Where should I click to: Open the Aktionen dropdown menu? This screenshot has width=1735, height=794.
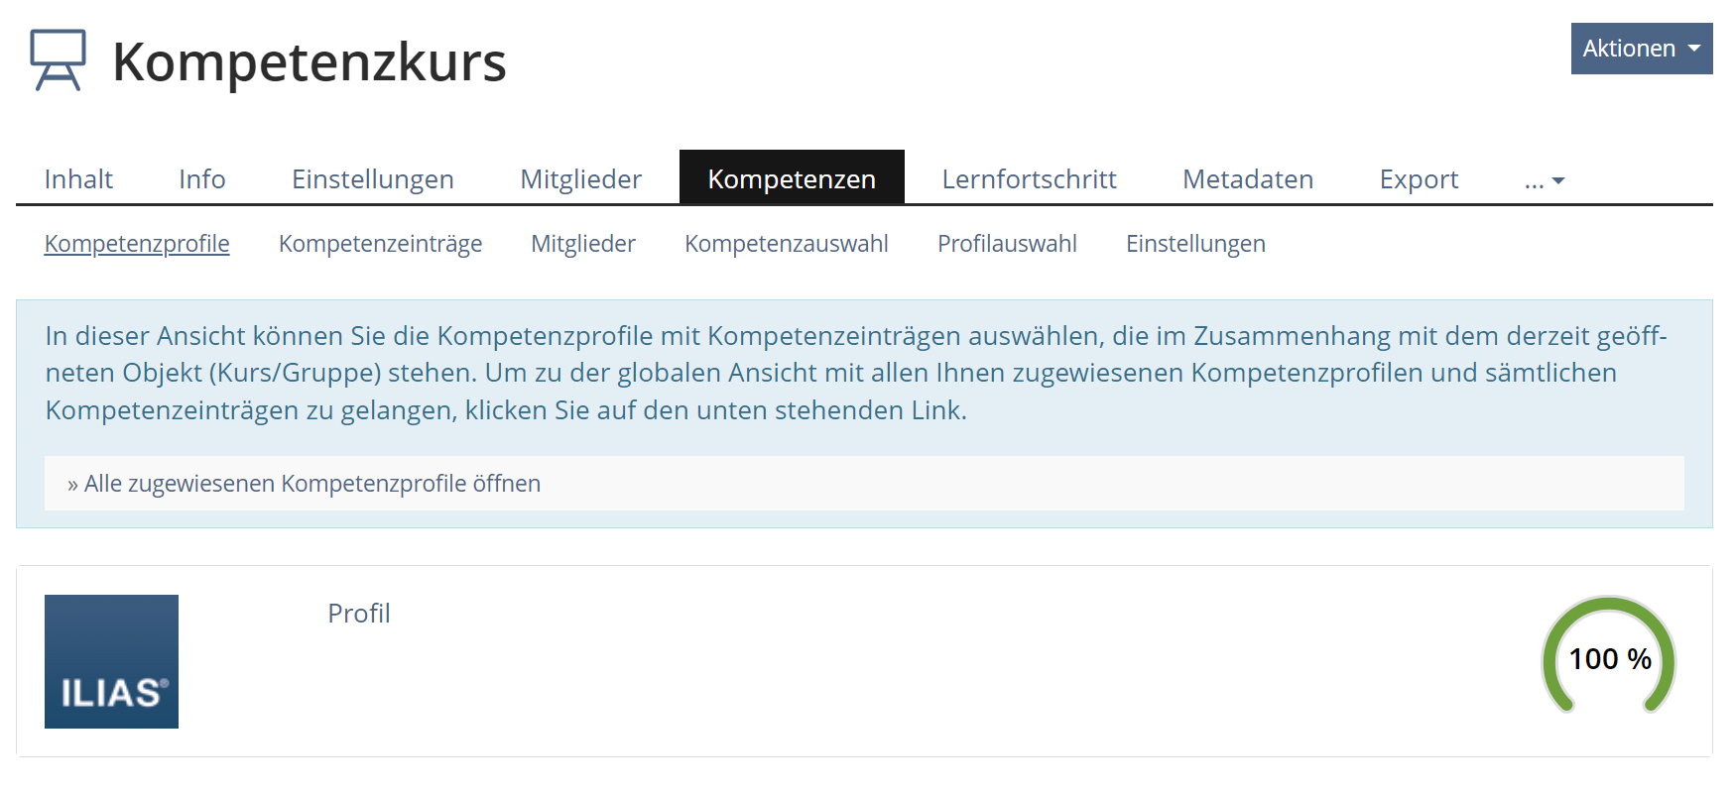coord(1641,49)
